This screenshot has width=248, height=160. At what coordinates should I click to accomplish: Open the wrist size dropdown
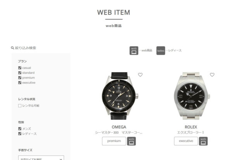(x=41, y=158)
